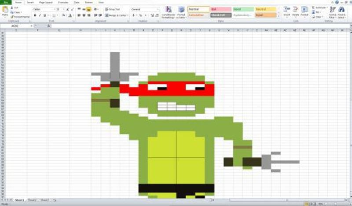Toggle bold formatting

35,15
